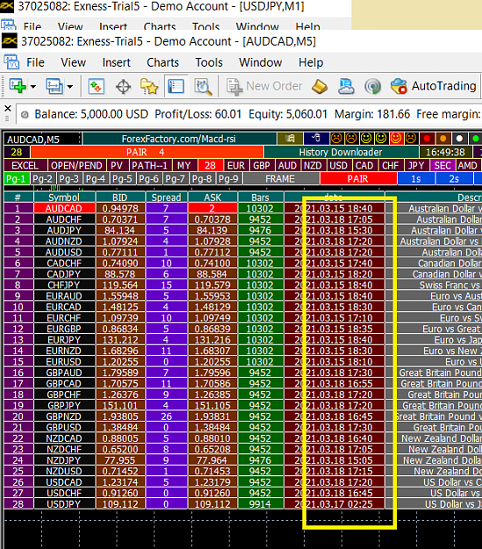Switch to the Pg-2 tab

click(43, 179)
